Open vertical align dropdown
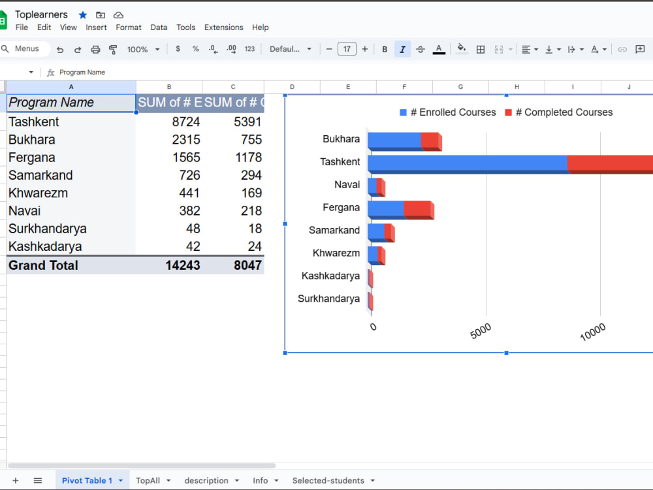 [552, 49]
